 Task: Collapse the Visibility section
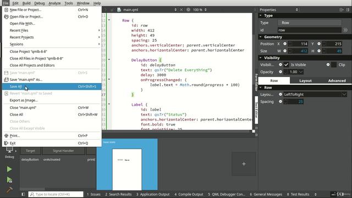point(261,58)
